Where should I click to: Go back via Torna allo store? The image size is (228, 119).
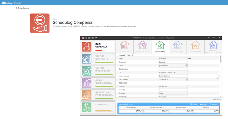[x=23, y=8]
